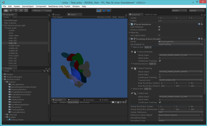Click the Step frame button

pos(109,11)
